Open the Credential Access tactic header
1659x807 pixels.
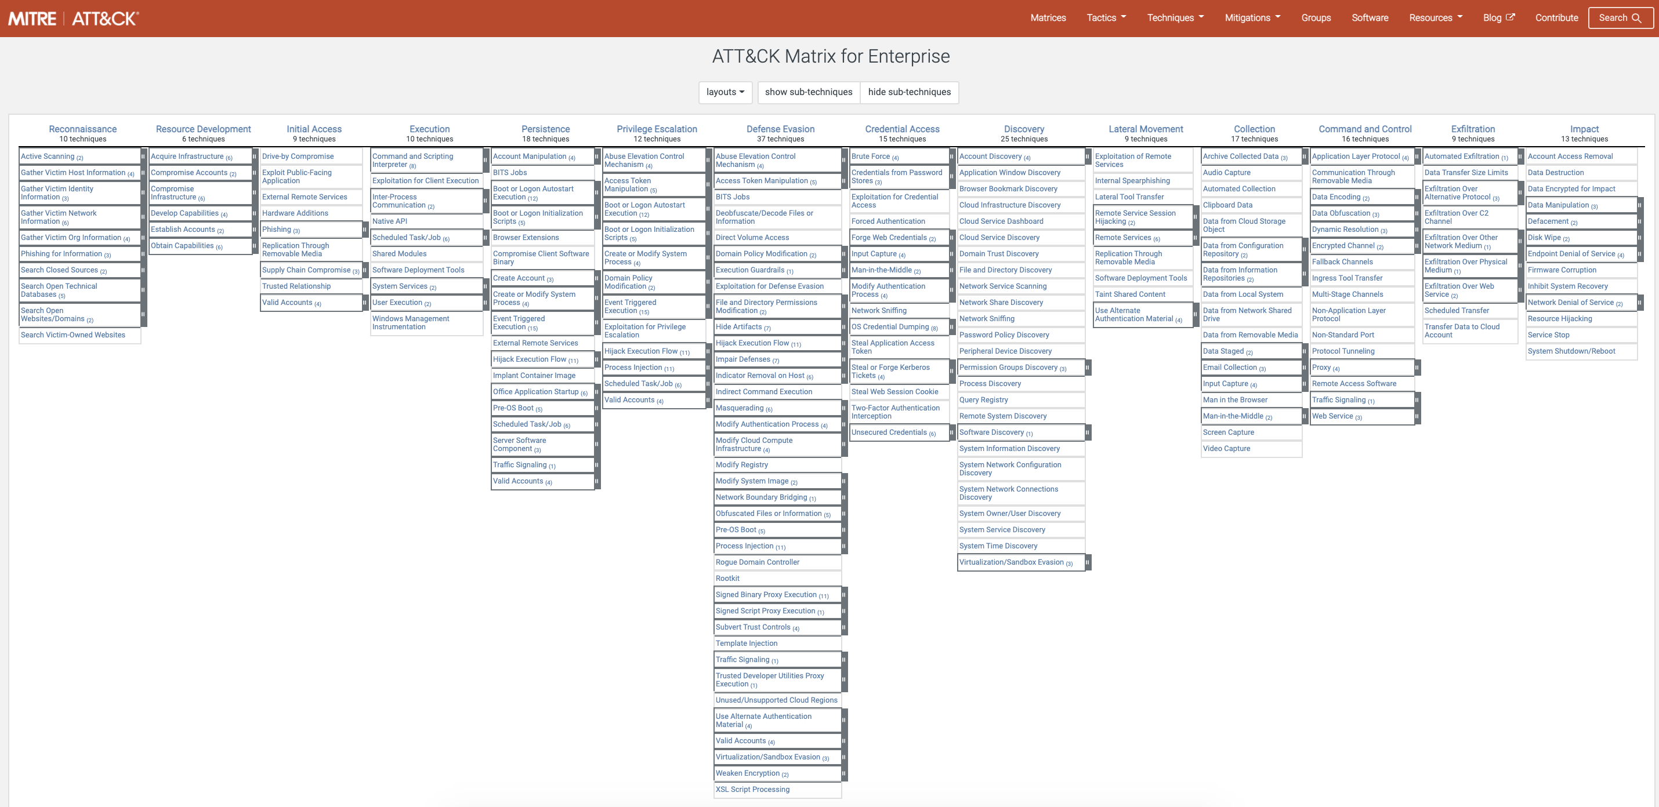(x=902, y=129)
